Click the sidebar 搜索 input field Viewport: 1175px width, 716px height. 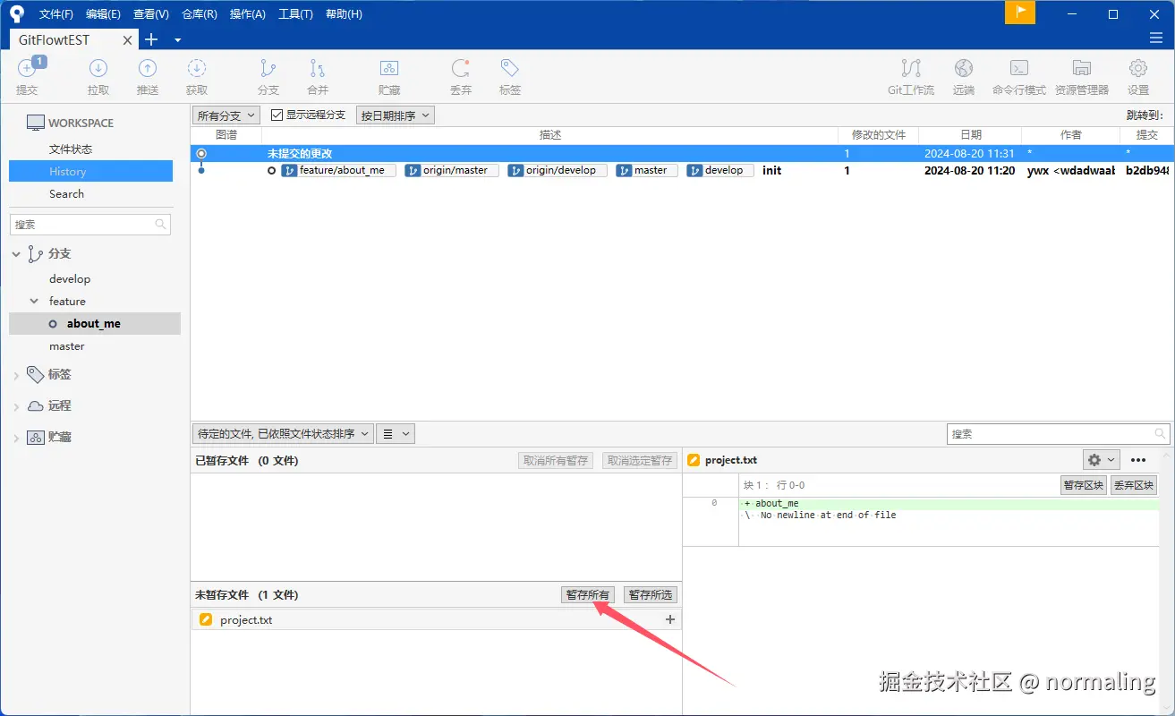tap(90, 225)
